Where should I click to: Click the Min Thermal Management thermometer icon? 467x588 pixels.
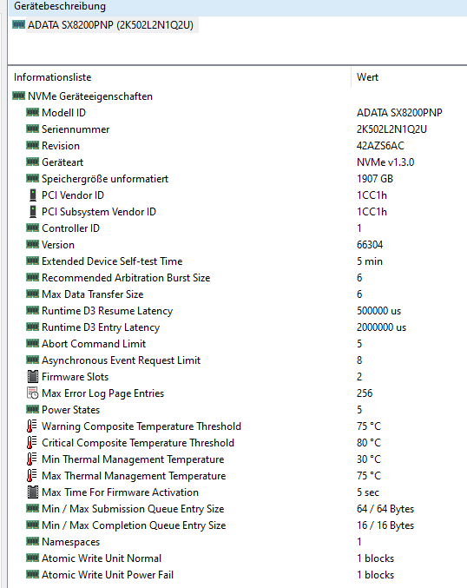tap(32, 459)
